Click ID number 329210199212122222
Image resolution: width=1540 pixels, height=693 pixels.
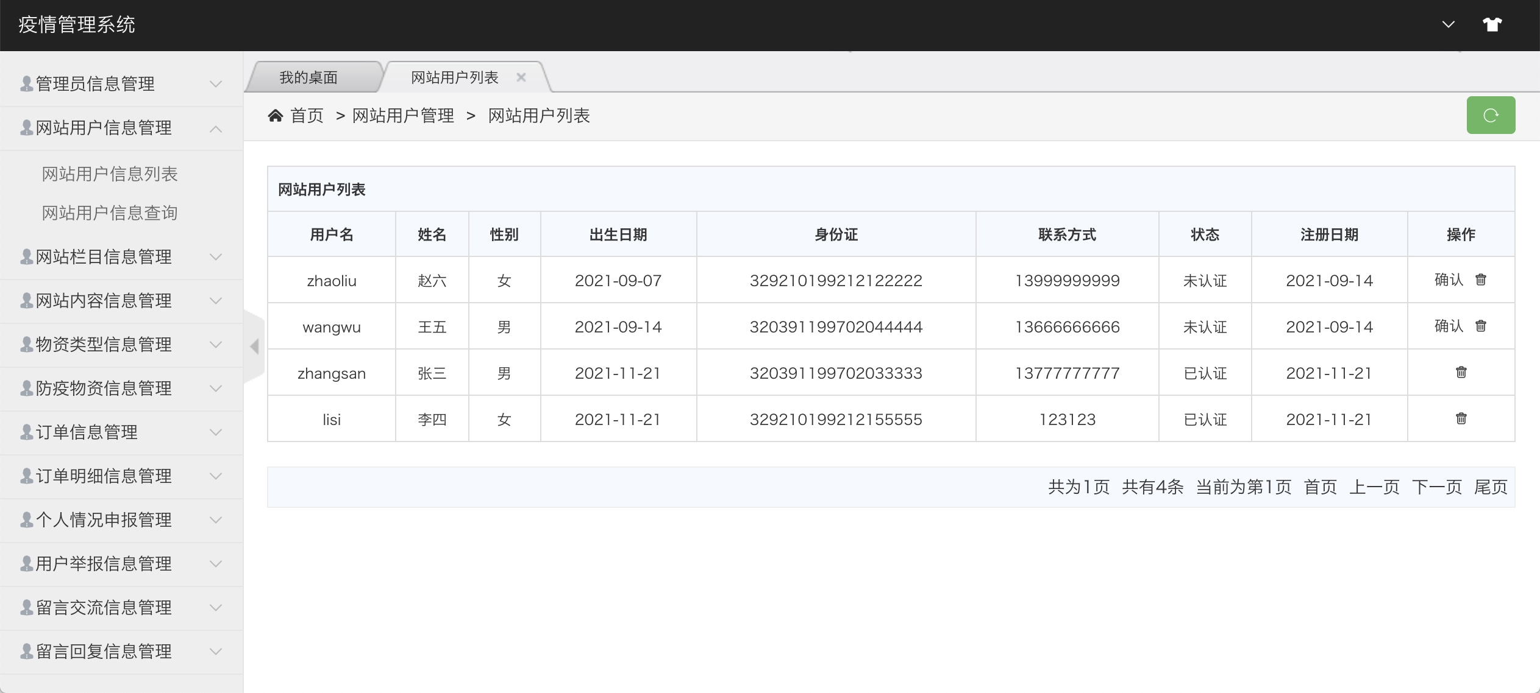(x=836, y=281)
